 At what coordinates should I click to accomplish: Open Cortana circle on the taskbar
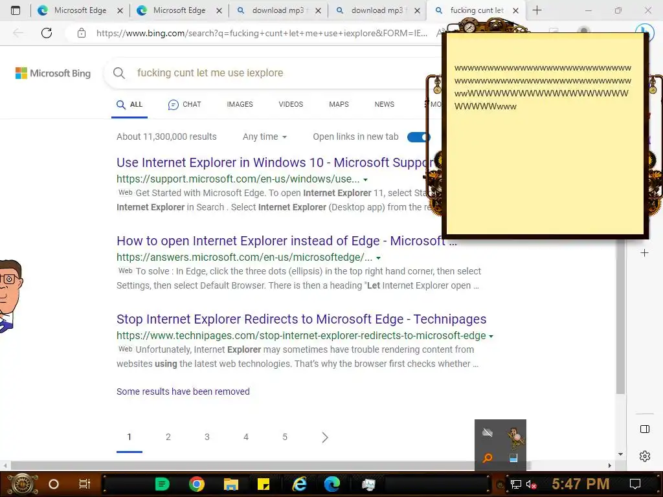pyautogui.click(x=54, y=484)
